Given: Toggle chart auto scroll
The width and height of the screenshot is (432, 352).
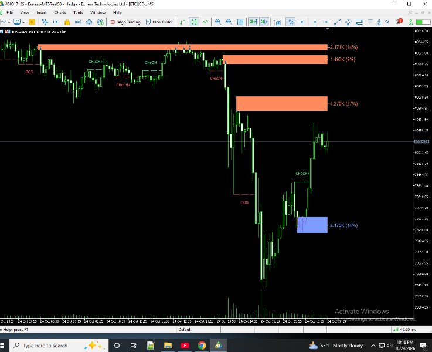Looking at the screenshot, I should (253, 22).
